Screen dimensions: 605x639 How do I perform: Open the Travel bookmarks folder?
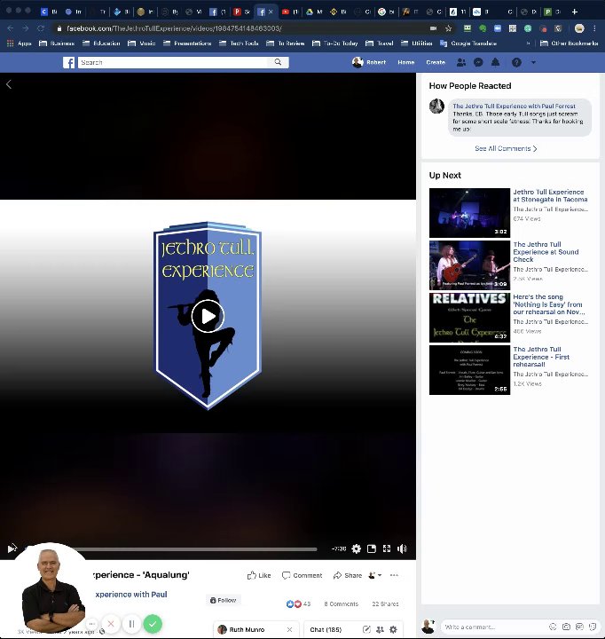click(380, 43)
